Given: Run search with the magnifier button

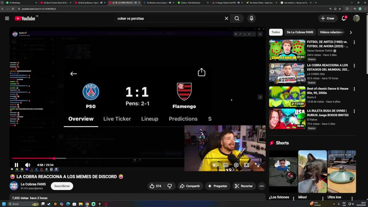Looking at the screenshot, I should (x=237, y=18).
